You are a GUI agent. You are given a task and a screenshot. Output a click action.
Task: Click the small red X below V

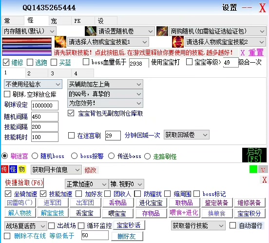(x=264, y=180)
